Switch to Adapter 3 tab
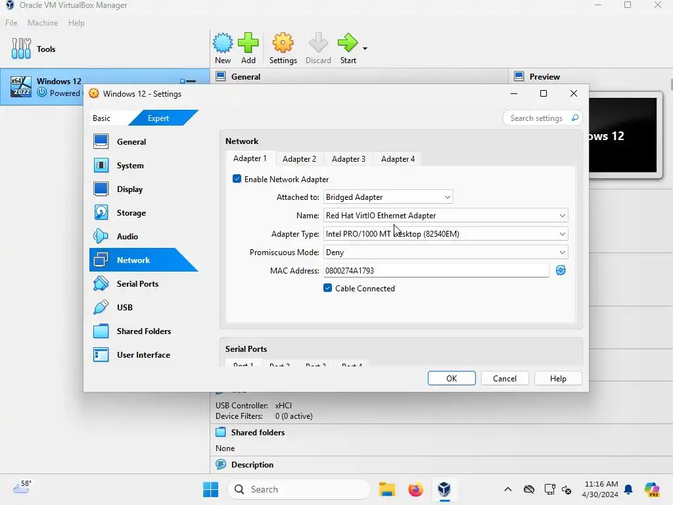Screen dimensions: 673x505 pyautogui.click(x=348, y=159)
